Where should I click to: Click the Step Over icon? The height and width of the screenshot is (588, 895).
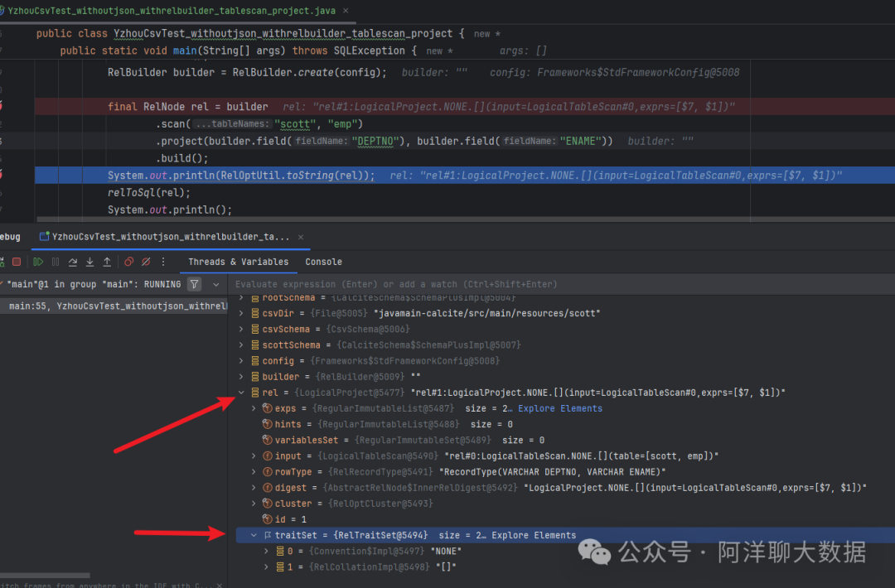tap(73, 262)
